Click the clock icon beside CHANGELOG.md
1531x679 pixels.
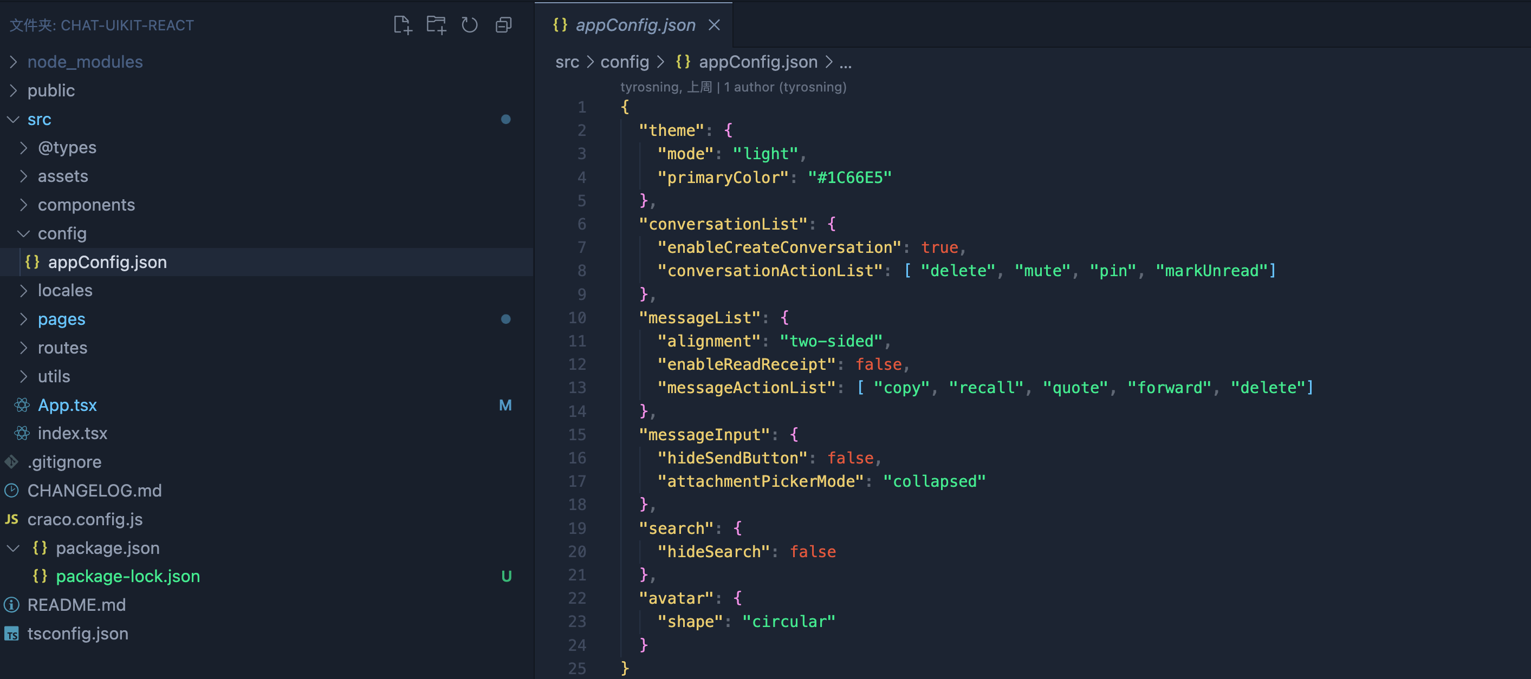[11, 491]
